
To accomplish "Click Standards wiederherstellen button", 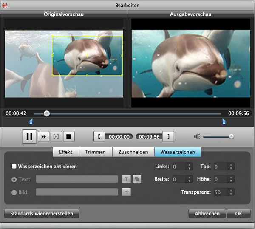I will click(x=42, y=213).
